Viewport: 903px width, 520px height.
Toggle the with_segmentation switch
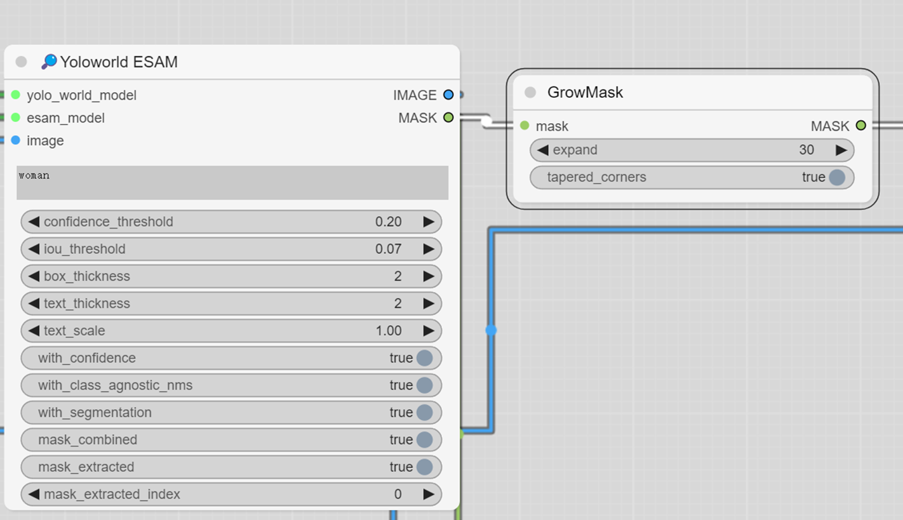pyautogui.click(x=425, y=413)
